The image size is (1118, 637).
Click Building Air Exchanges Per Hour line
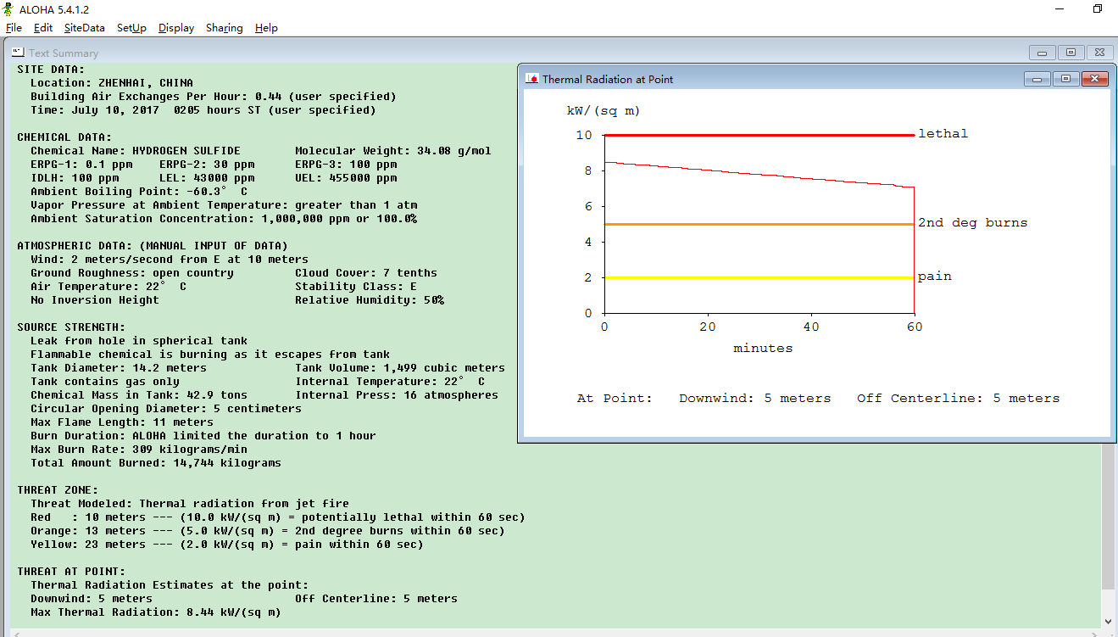pyautogui.click(x=214, y=97)
